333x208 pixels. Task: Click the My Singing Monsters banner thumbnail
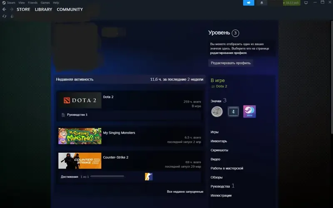[80, 136]
